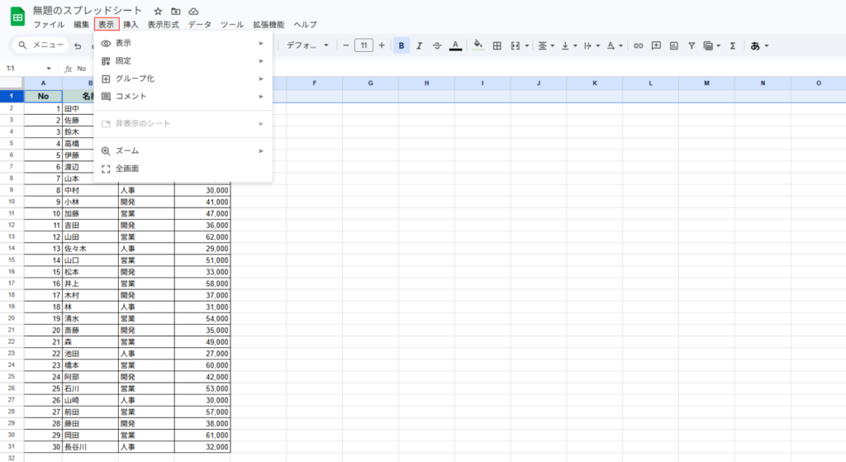
Task: Open the fill color paint bucket
Action: coord(478,45)
